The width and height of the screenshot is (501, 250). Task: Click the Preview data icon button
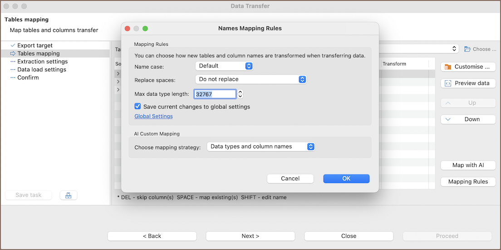tap(468, 83)
